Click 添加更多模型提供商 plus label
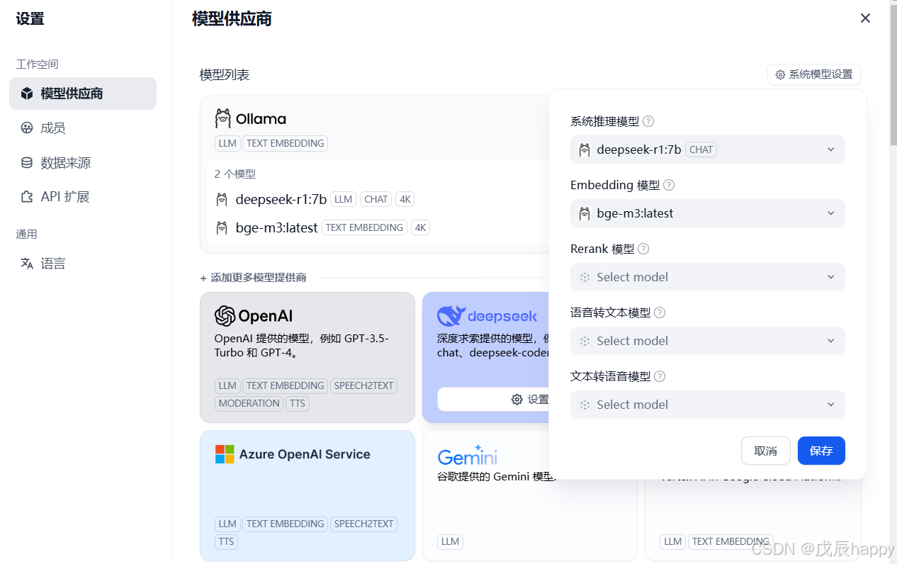 pos(253,278)
